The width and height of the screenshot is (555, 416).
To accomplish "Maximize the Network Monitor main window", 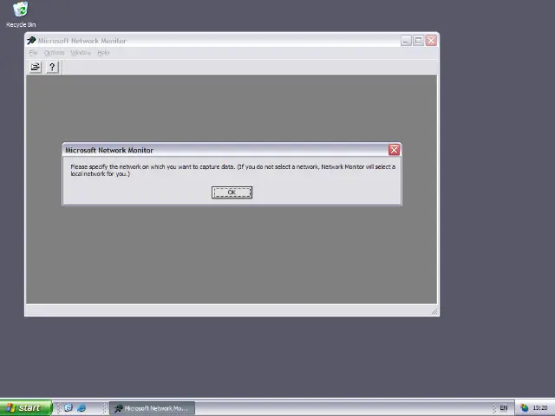I will [418, 41].
